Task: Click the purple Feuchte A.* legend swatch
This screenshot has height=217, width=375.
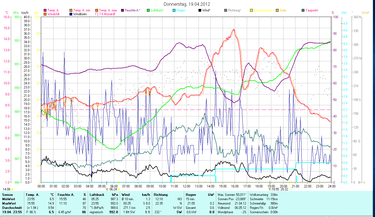Action: click(122, 11)
